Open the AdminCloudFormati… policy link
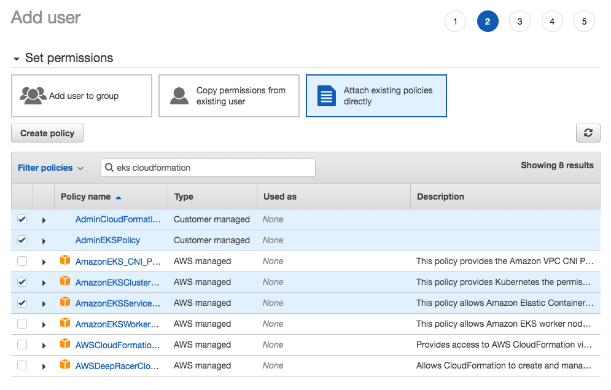The image size is (611, 390). point(118,219)
